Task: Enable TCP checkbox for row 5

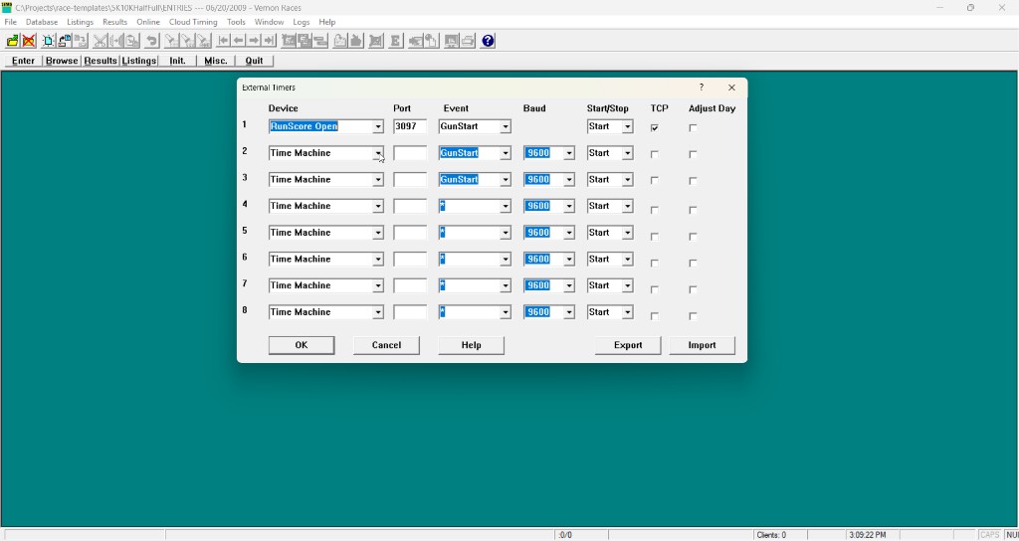Action: click(655, 237)
